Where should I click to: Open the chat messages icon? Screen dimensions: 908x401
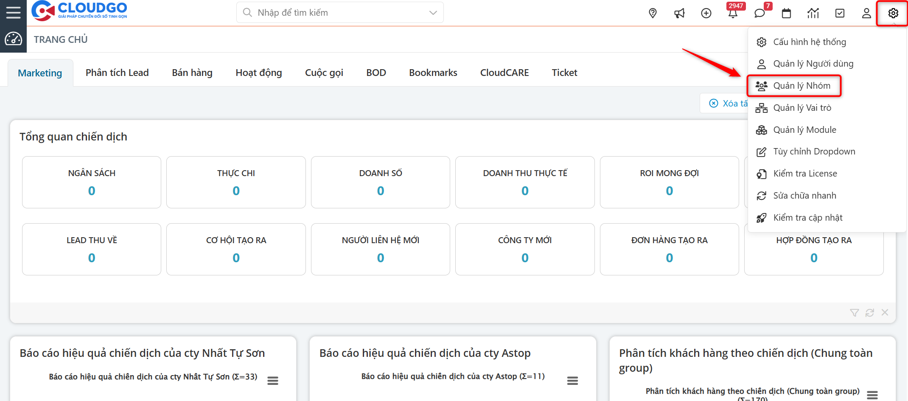(759, 13)
